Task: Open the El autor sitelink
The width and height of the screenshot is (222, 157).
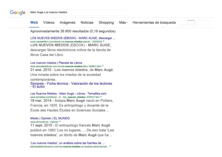Action: (x=38, y=87)
